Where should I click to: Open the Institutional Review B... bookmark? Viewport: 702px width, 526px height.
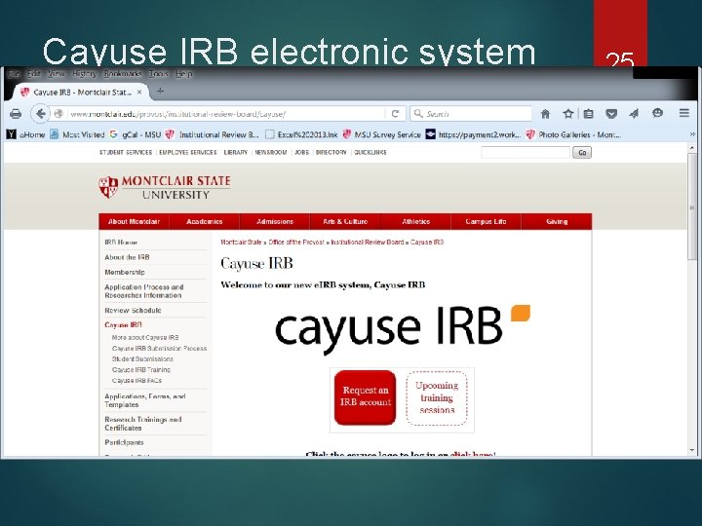[213, 134]
